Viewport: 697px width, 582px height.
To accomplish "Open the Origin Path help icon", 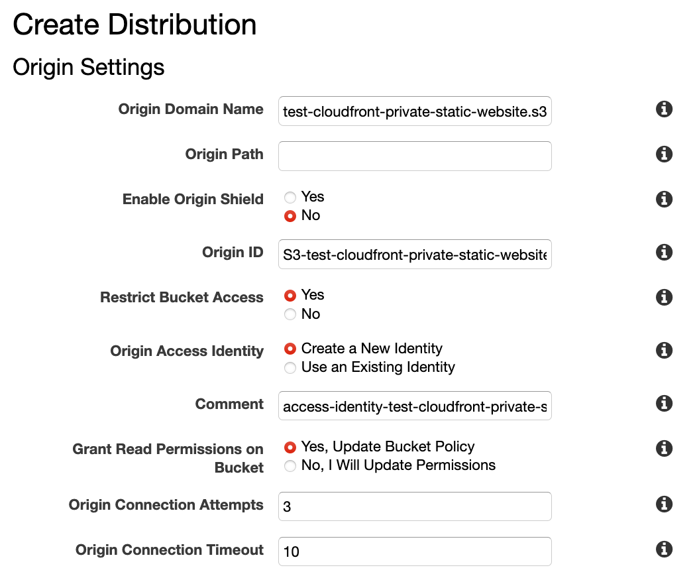I will click(664, 154).
